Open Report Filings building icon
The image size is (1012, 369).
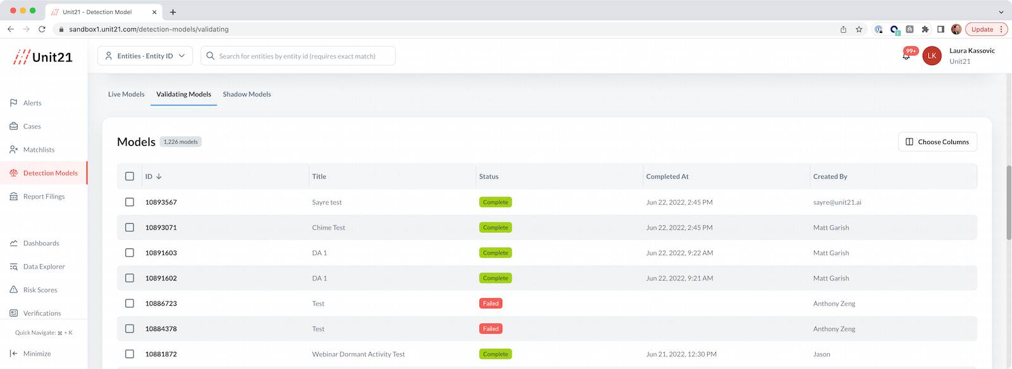tap(13, 197)
